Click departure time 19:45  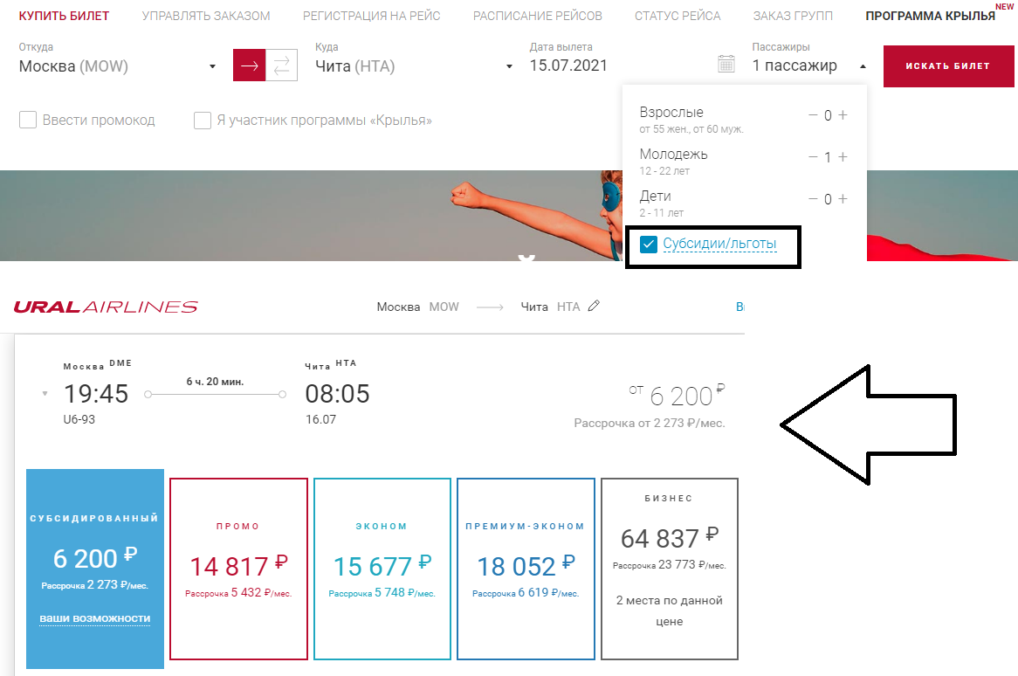click(96, 394)
